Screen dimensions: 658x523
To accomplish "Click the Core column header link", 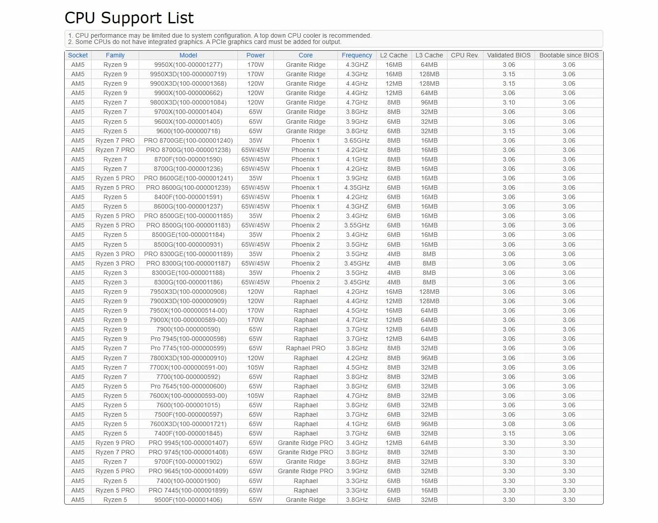I will coord(306,55).
